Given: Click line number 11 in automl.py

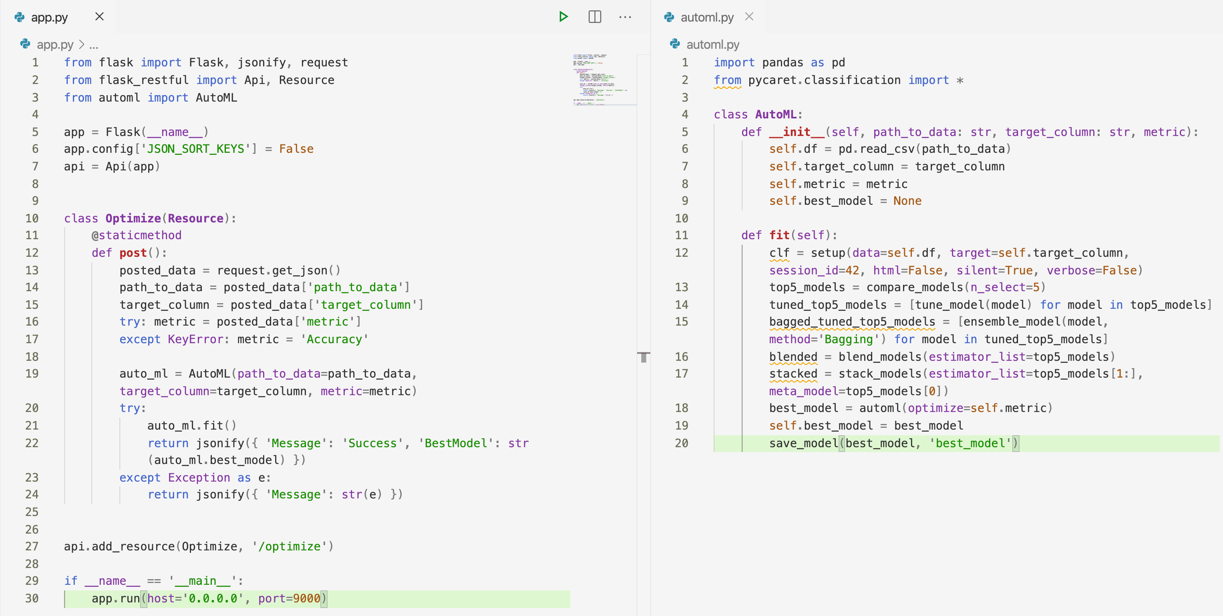Looking at the screenshot, I should click(681, 235).
